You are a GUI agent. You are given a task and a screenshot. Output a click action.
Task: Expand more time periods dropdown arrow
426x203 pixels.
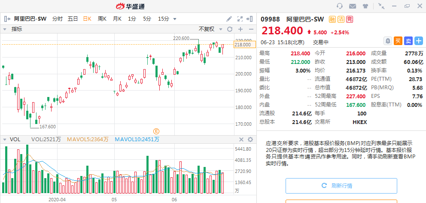pyautogui.click(x=175, y=19)
